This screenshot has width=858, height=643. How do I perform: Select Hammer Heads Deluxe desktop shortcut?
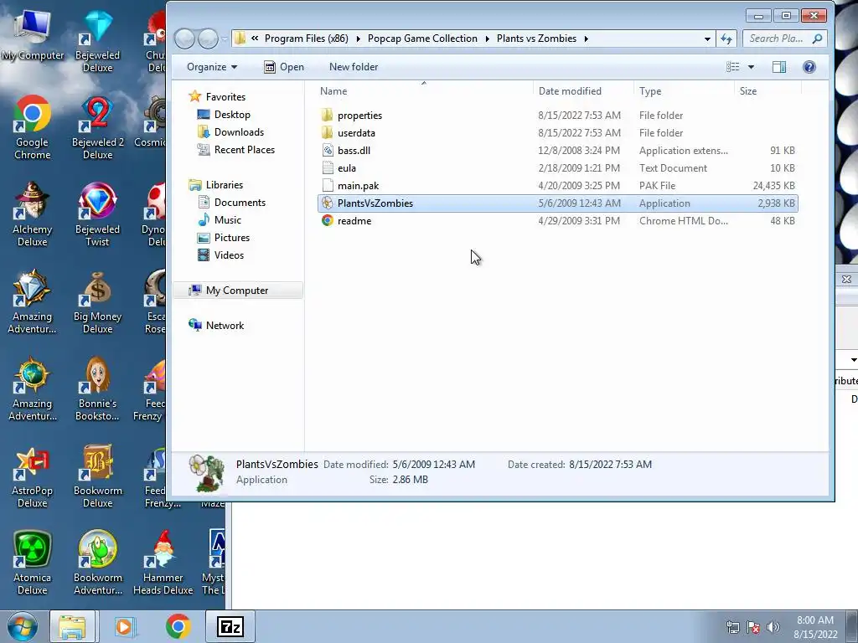[163, 563]
